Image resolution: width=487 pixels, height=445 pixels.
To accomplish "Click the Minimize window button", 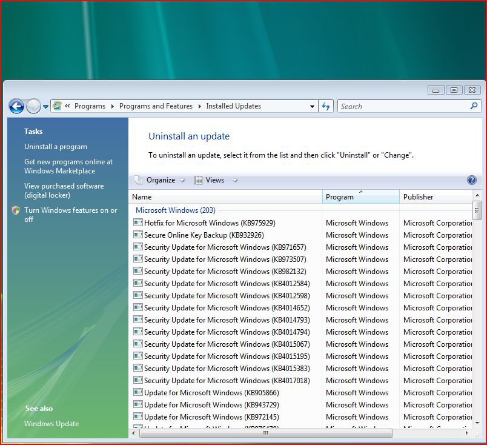I will point(436,90).
